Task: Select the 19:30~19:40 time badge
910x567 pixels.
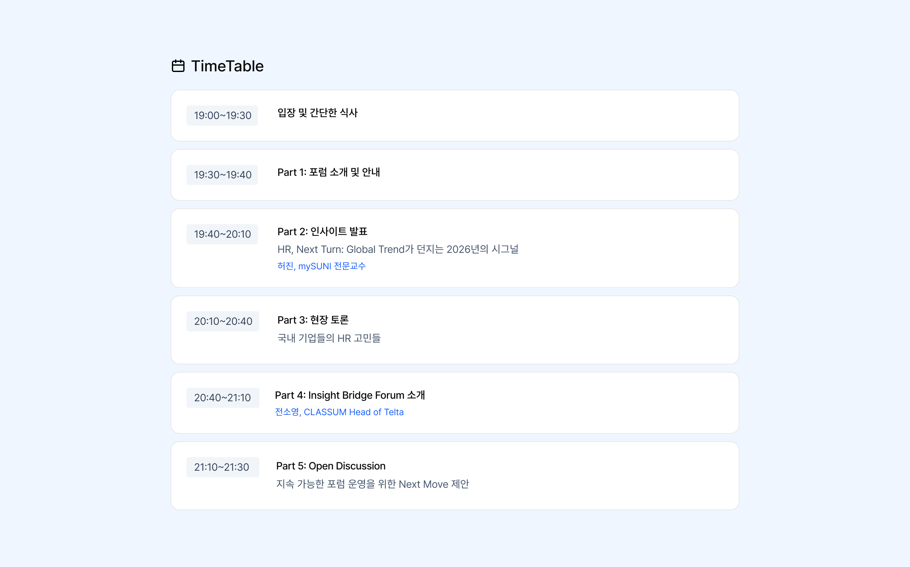Action: pos(222,175)
